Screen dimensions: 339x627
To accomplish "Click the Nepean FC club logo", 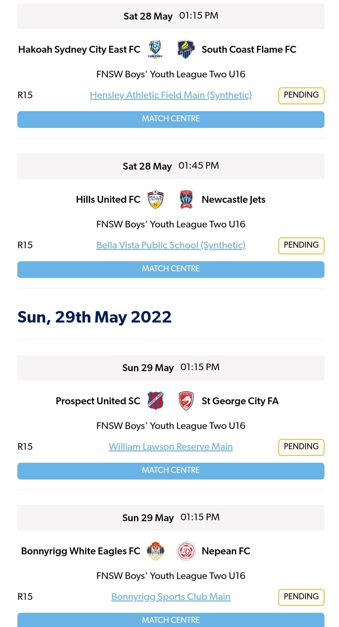I will 186,551.
